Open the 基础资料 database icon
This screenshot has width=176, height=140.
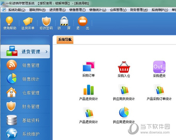(x=12, y=120)
